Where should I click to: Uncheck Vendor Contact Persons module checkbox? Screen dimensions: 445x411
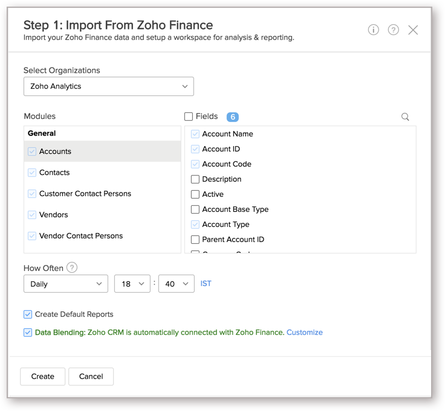pos(32,236)
